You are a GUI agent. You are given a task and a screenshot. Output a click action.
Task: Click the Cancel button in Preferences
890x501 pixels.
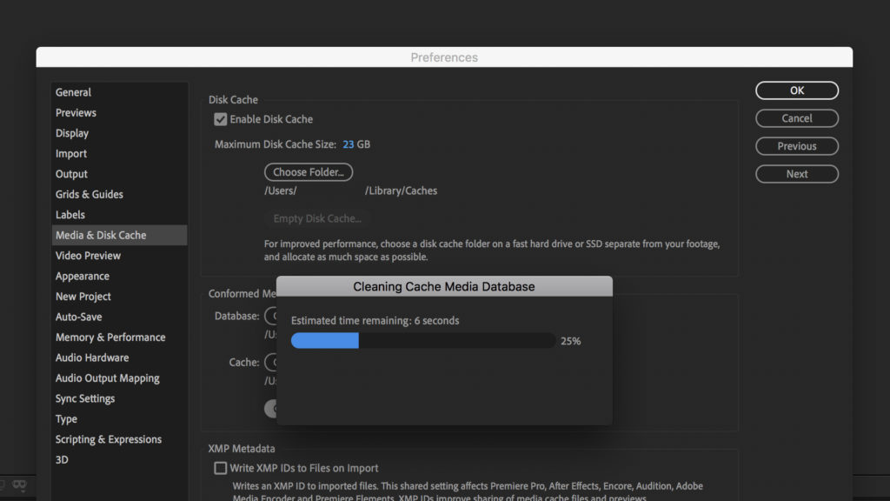(796, 118)
